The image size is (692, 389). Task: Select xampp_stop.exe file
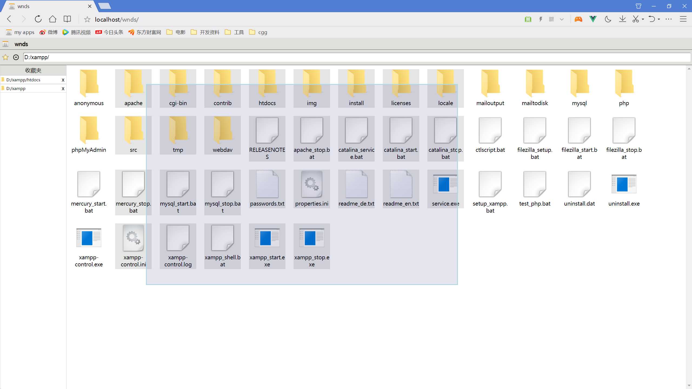(x=312, y=246)
